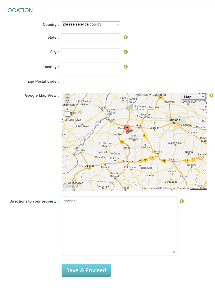This screenshot has width=215, height=288.
Task: Open the Terms of Use link
Action: (198, 188)
